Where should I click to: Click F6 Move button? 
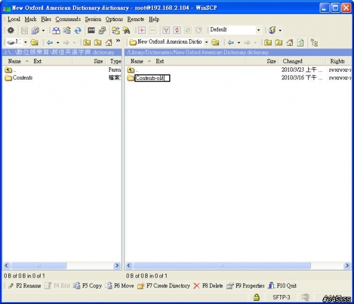120,286
